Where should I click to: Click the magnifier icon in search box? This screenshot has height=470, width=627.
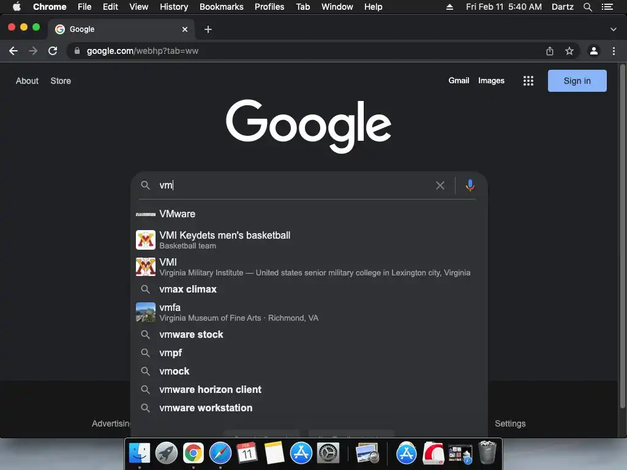(145, 185)
